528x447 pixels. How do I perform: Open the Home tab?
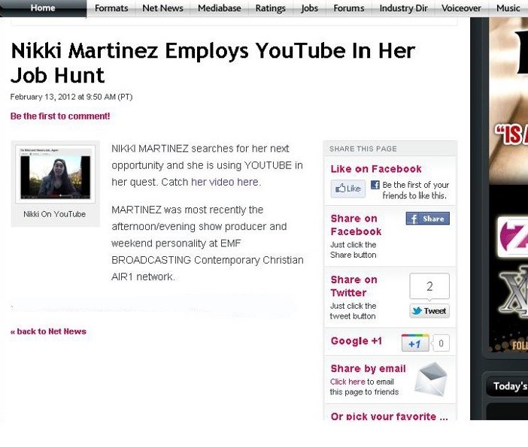pyautogui.click(x=43, y=8)
